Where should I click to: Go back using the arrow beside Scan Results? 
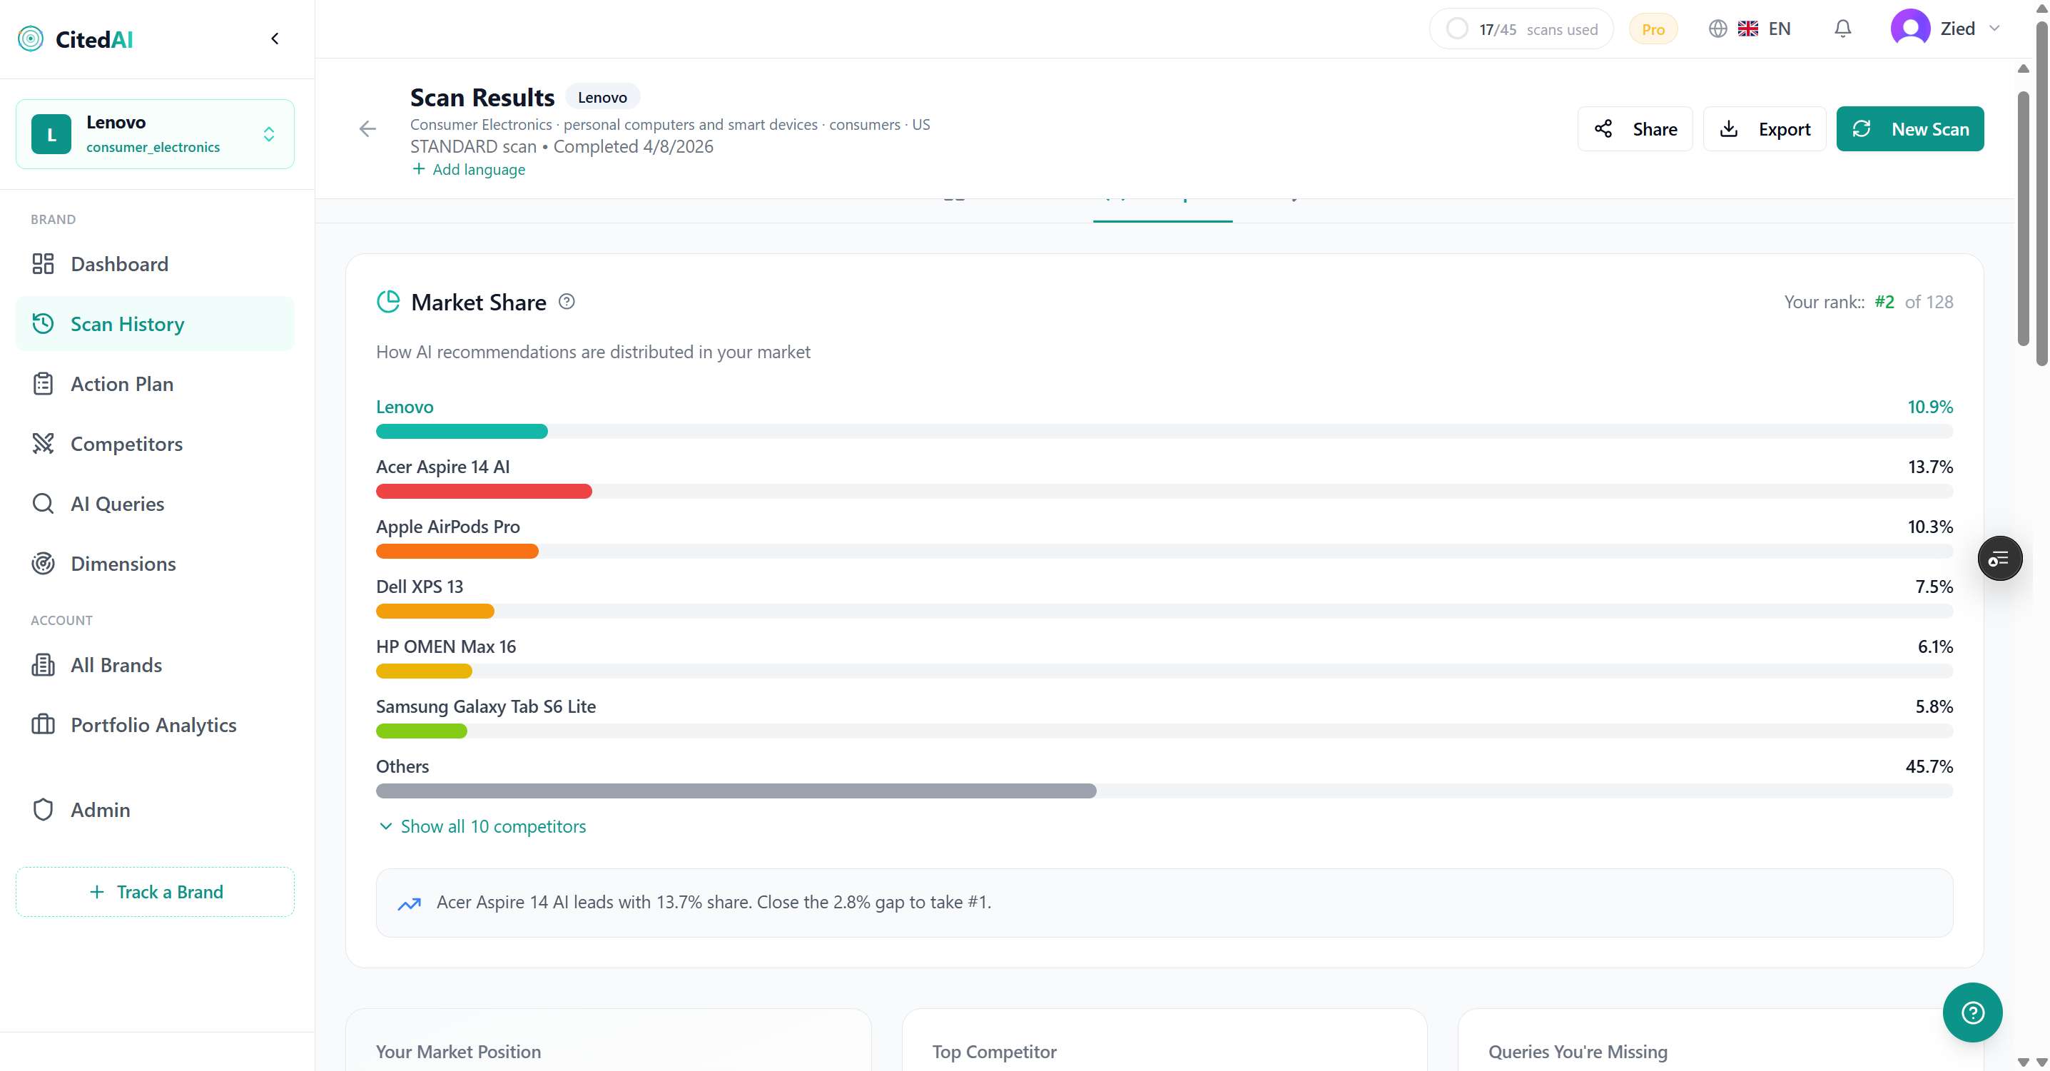point(367,129)
